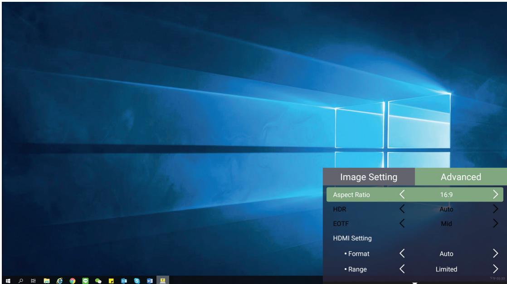Launch Skype from the taskbar
Image resolution: width=507 pixels, height=284 pixels.
(x=137, y=280)
